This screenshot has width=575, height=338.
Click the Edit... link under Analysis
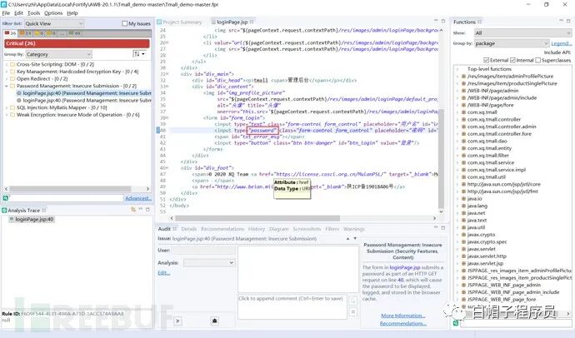(x=163, y=273)
